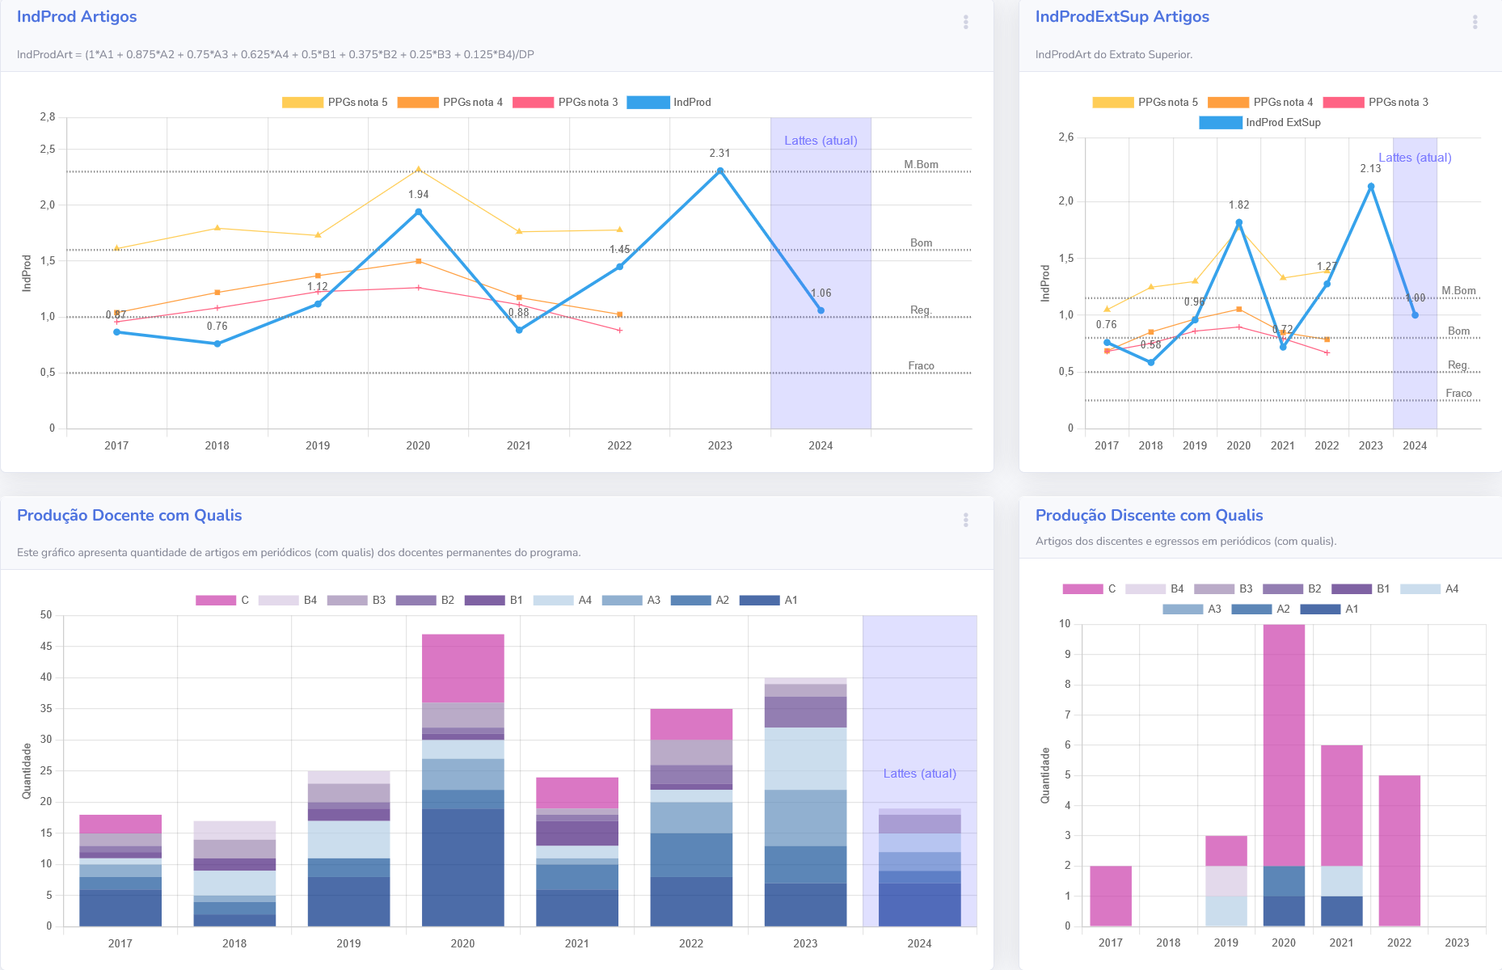Image resolution: width=1502 pixels, height=970 pixels.
Task: Toggle A4 legend in Produção Discente chart
Action: (x=1429, y=588)
